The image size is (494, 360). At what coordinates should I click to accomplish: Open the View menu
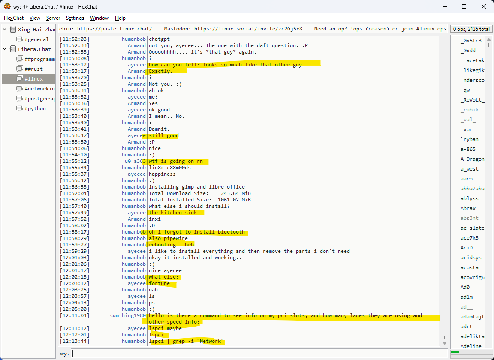coord(35,18)
